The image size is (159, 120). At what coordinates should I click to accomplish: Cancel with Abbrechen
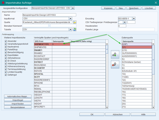[117, 115]
